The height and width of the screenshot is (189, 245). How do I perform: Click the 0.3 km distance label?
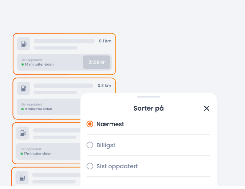click(104, 86)
